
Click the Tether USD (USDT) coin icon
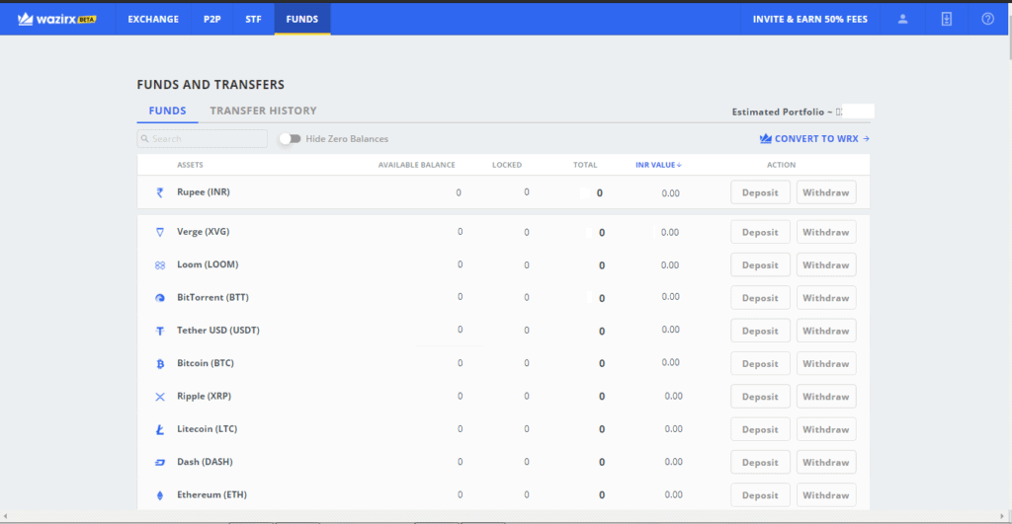pos(159,331)
